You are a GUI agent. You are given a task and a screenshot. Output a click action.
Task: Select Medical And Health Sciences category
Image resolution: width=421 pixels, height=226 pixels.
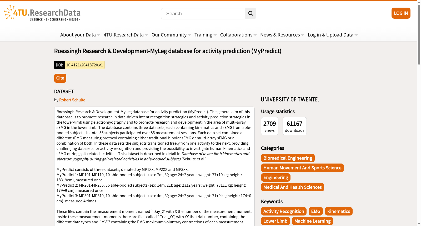click(293, 187)
